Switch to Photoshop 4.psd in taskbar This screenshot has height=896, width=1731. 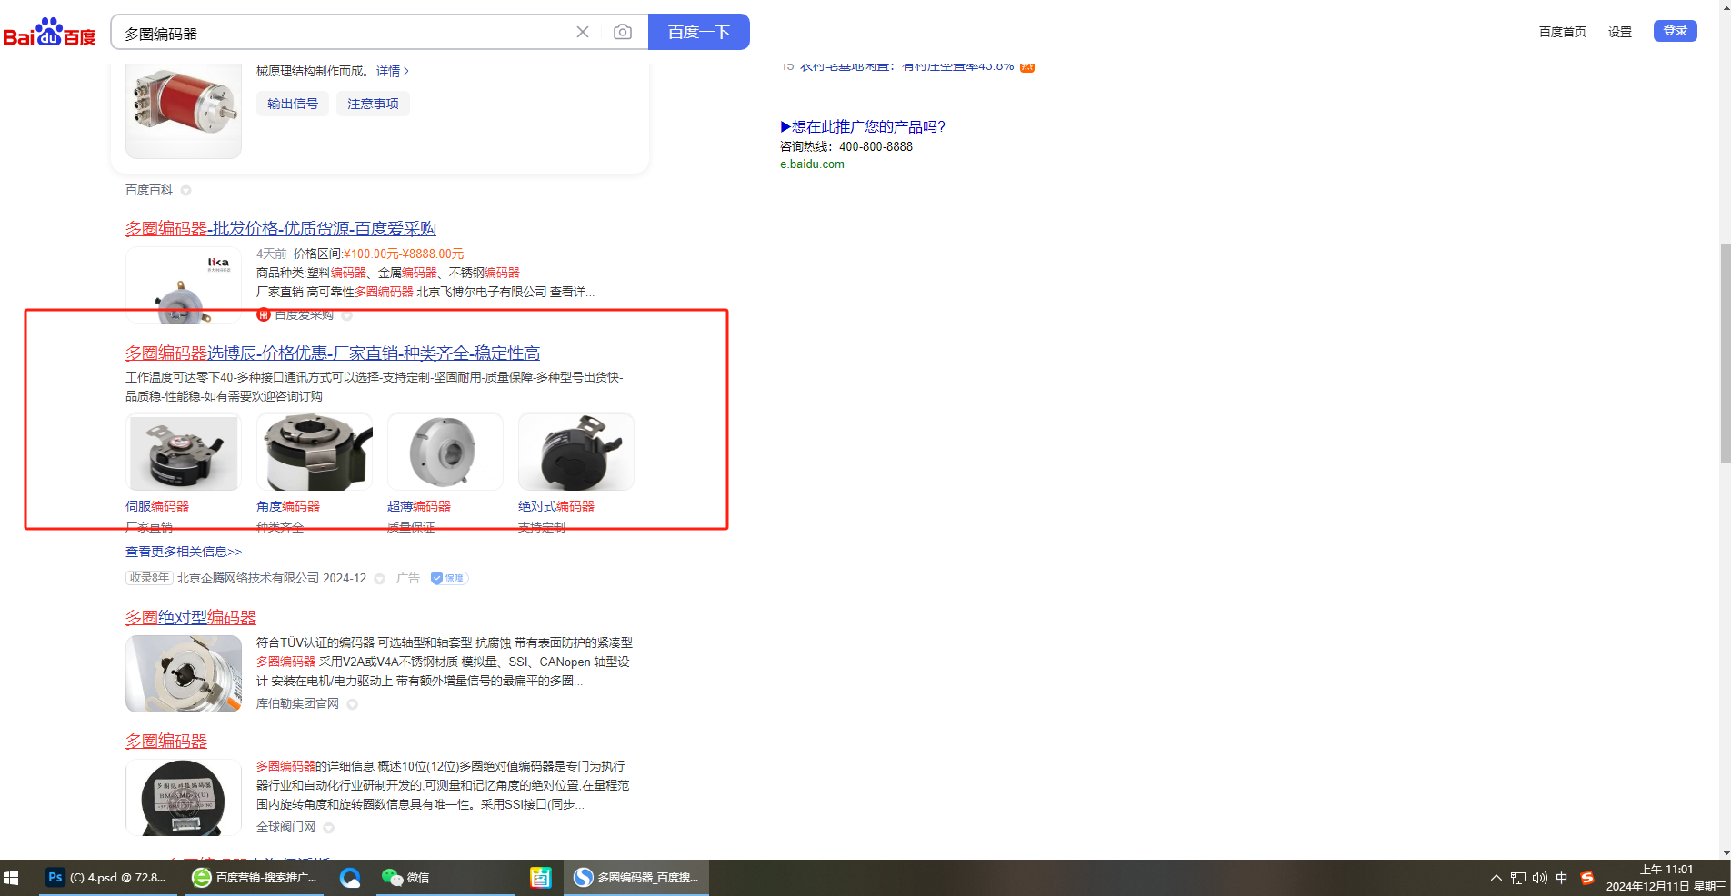pos(106,878)
